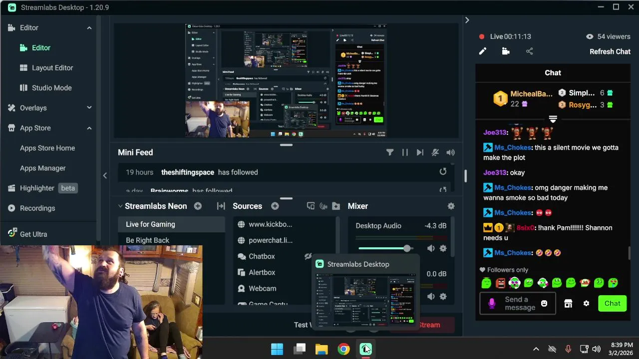Collapse the Editor sidebar section
The width and height of the screenshot is (639, 359).
(89, 28)
